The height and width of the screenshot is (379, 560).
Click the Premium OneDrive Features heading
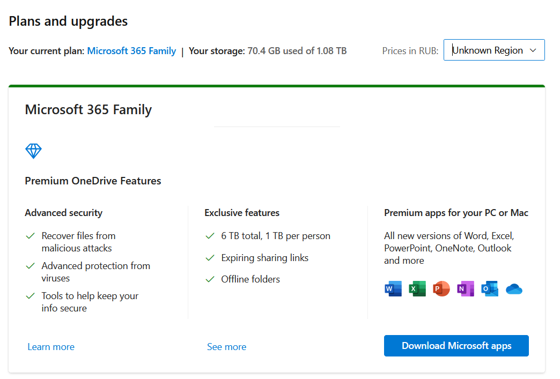point(93,181)
